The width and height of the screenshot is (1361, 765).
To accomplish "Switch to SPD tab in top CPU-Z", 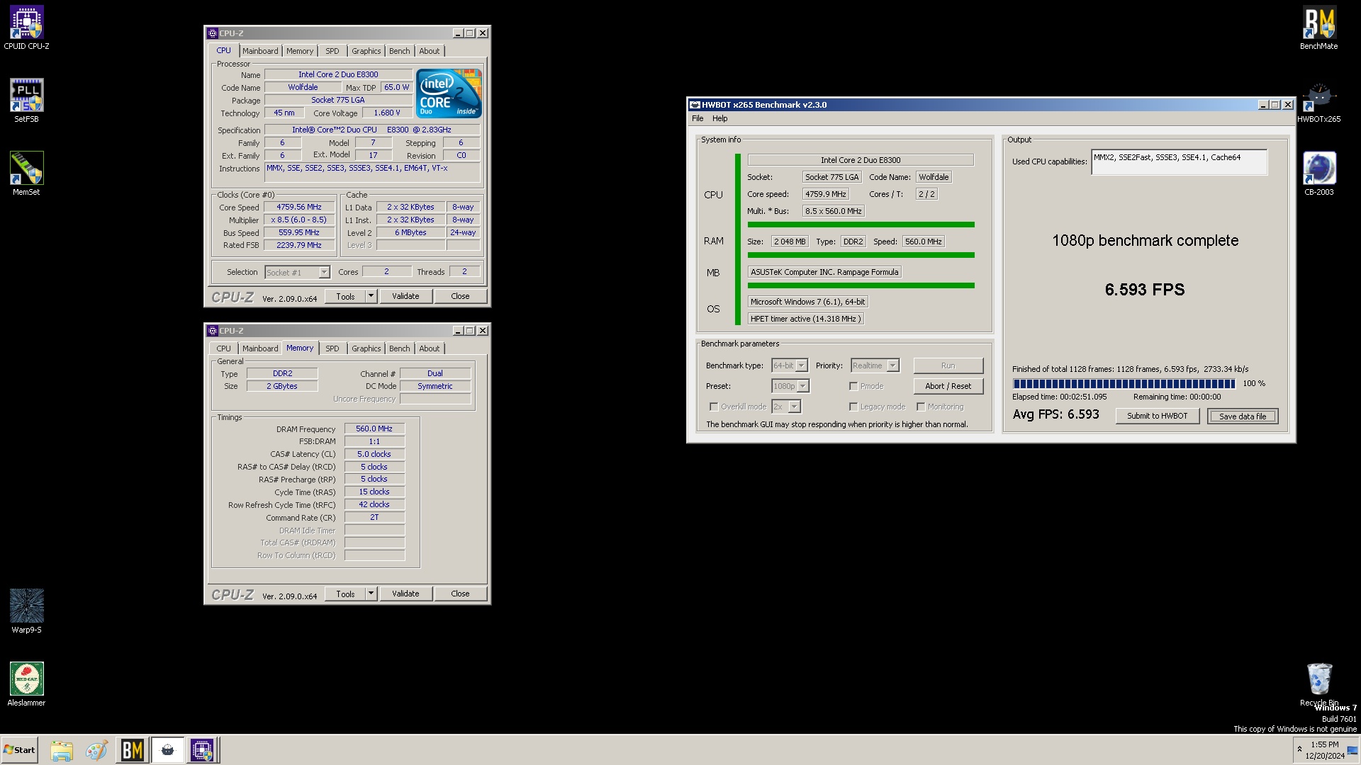I will [x=332, y=51].
